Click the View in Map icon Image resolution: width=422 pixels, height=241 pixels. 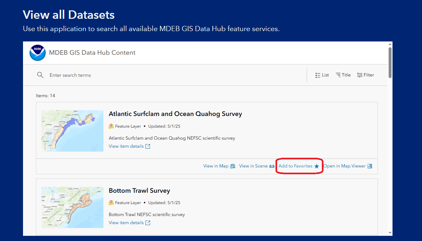[x=233, y=166]
